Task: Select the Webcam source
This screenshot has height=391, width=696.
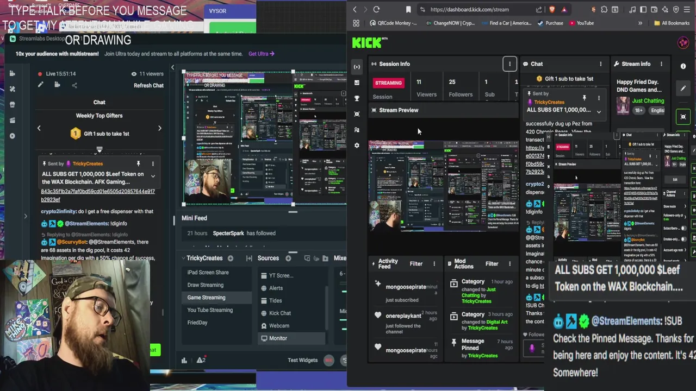Action: pos(291,326)
